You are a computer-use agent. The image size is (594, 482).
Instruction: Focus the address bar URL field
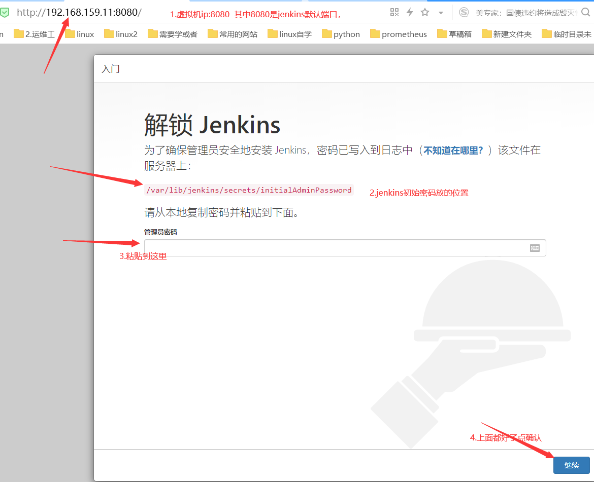[x=79, y=13]
